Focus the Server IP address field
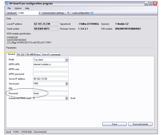164x135 pixels. 51,79
